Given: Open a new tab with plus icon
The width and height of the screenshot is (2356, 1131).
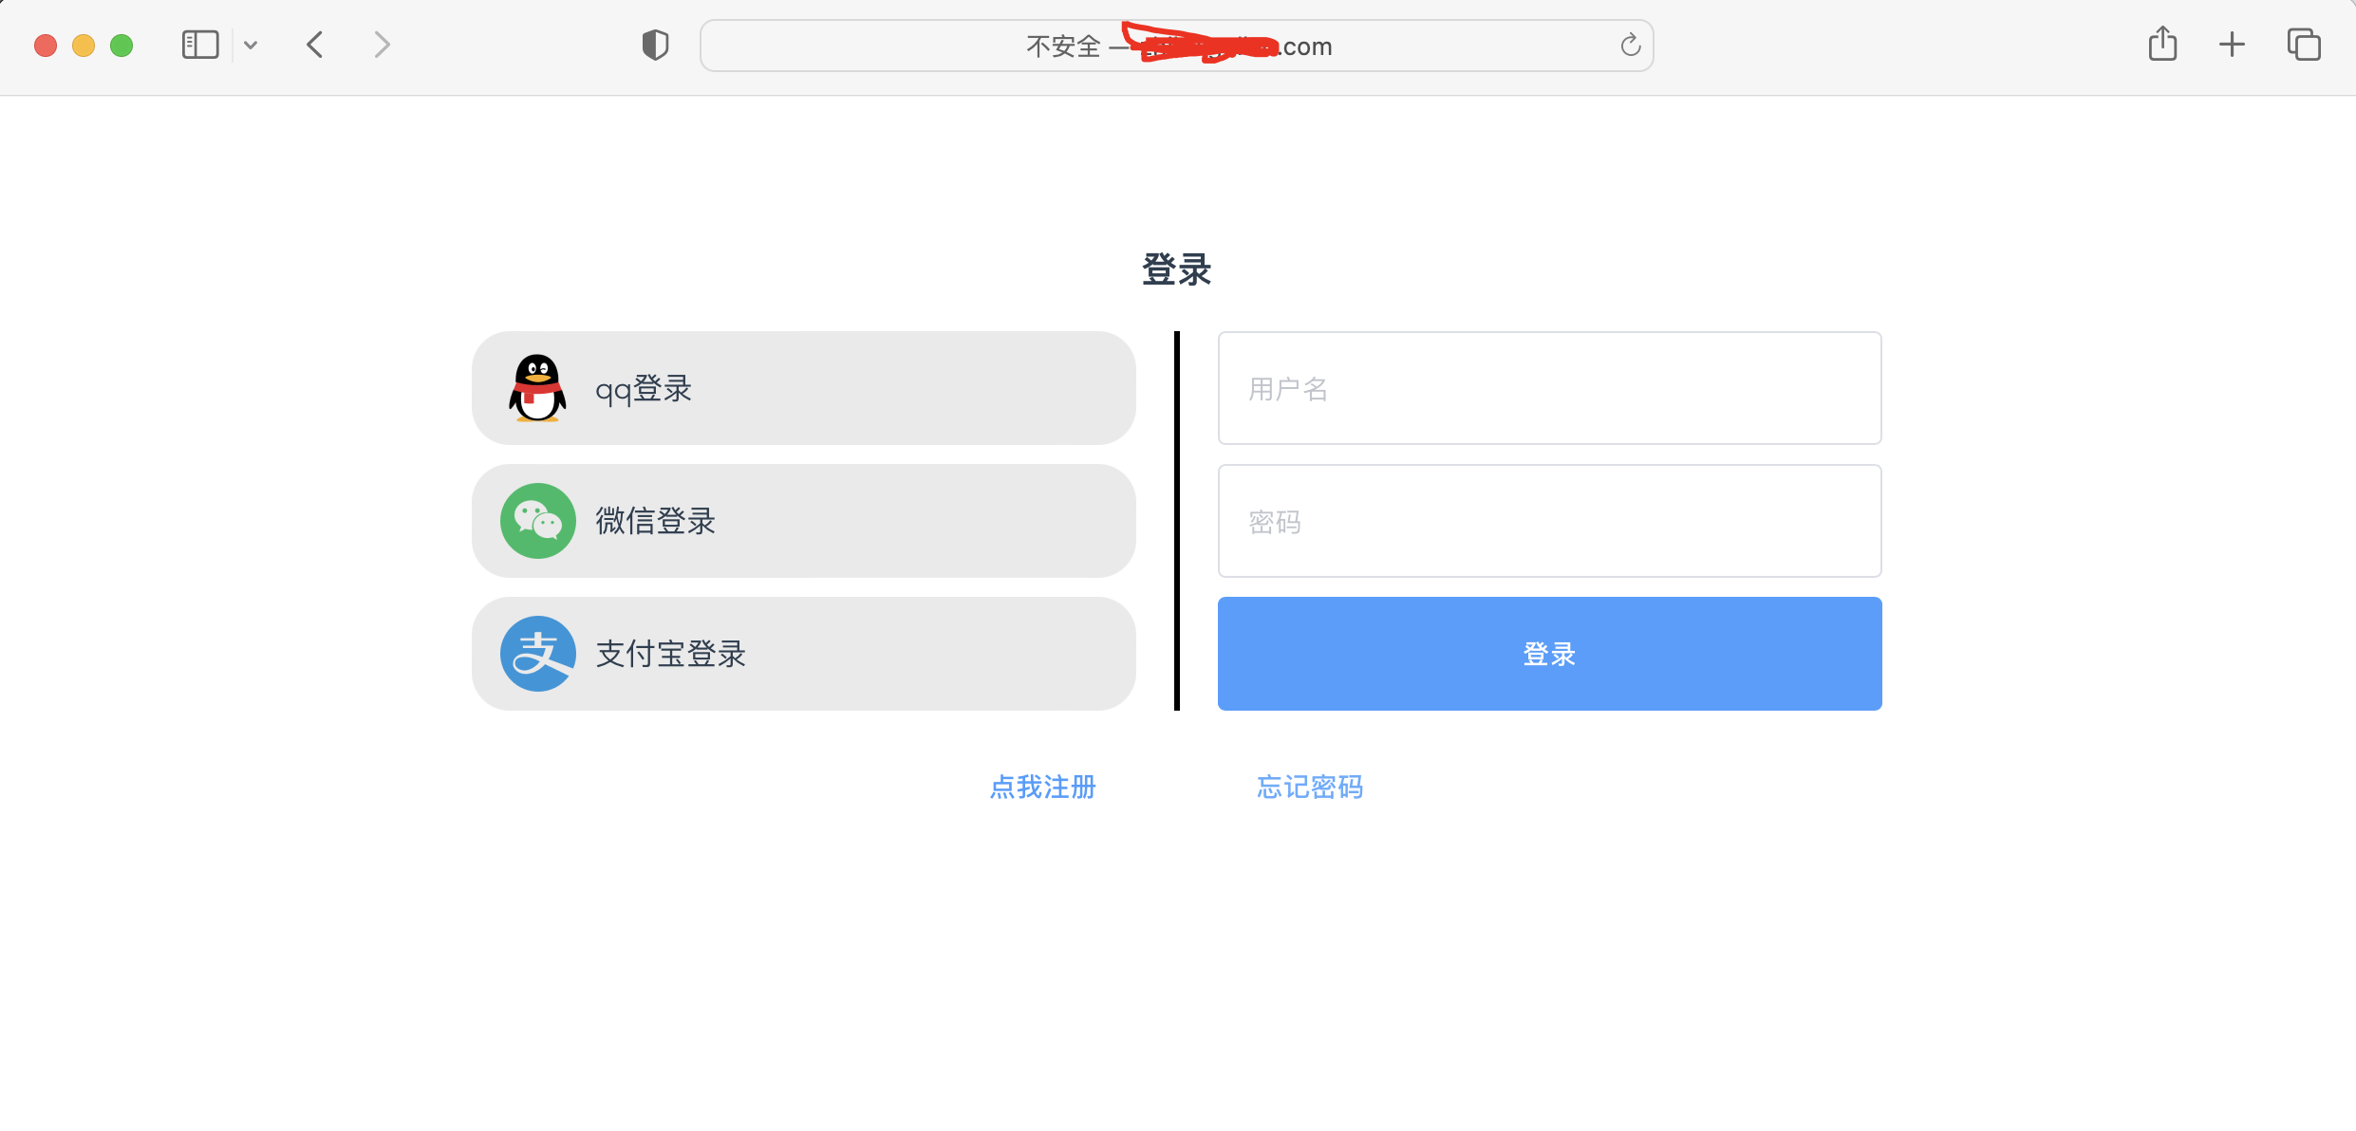Looking at the screenshot, I should [2232, 45].
